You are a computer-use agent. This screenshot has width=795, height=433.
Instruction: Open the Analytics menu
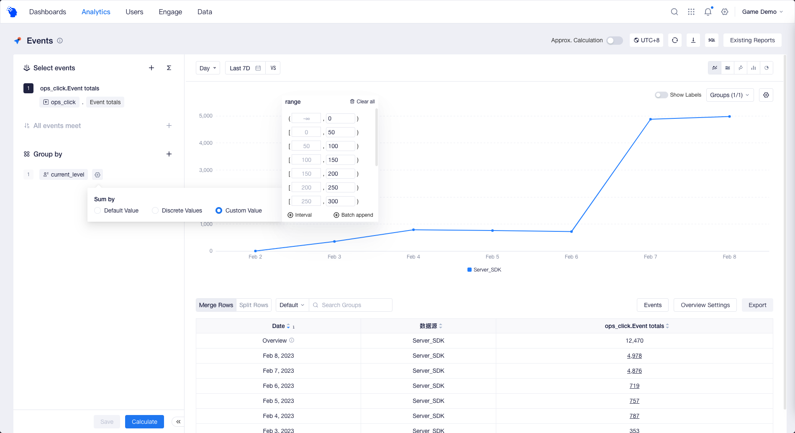[96, 12]
